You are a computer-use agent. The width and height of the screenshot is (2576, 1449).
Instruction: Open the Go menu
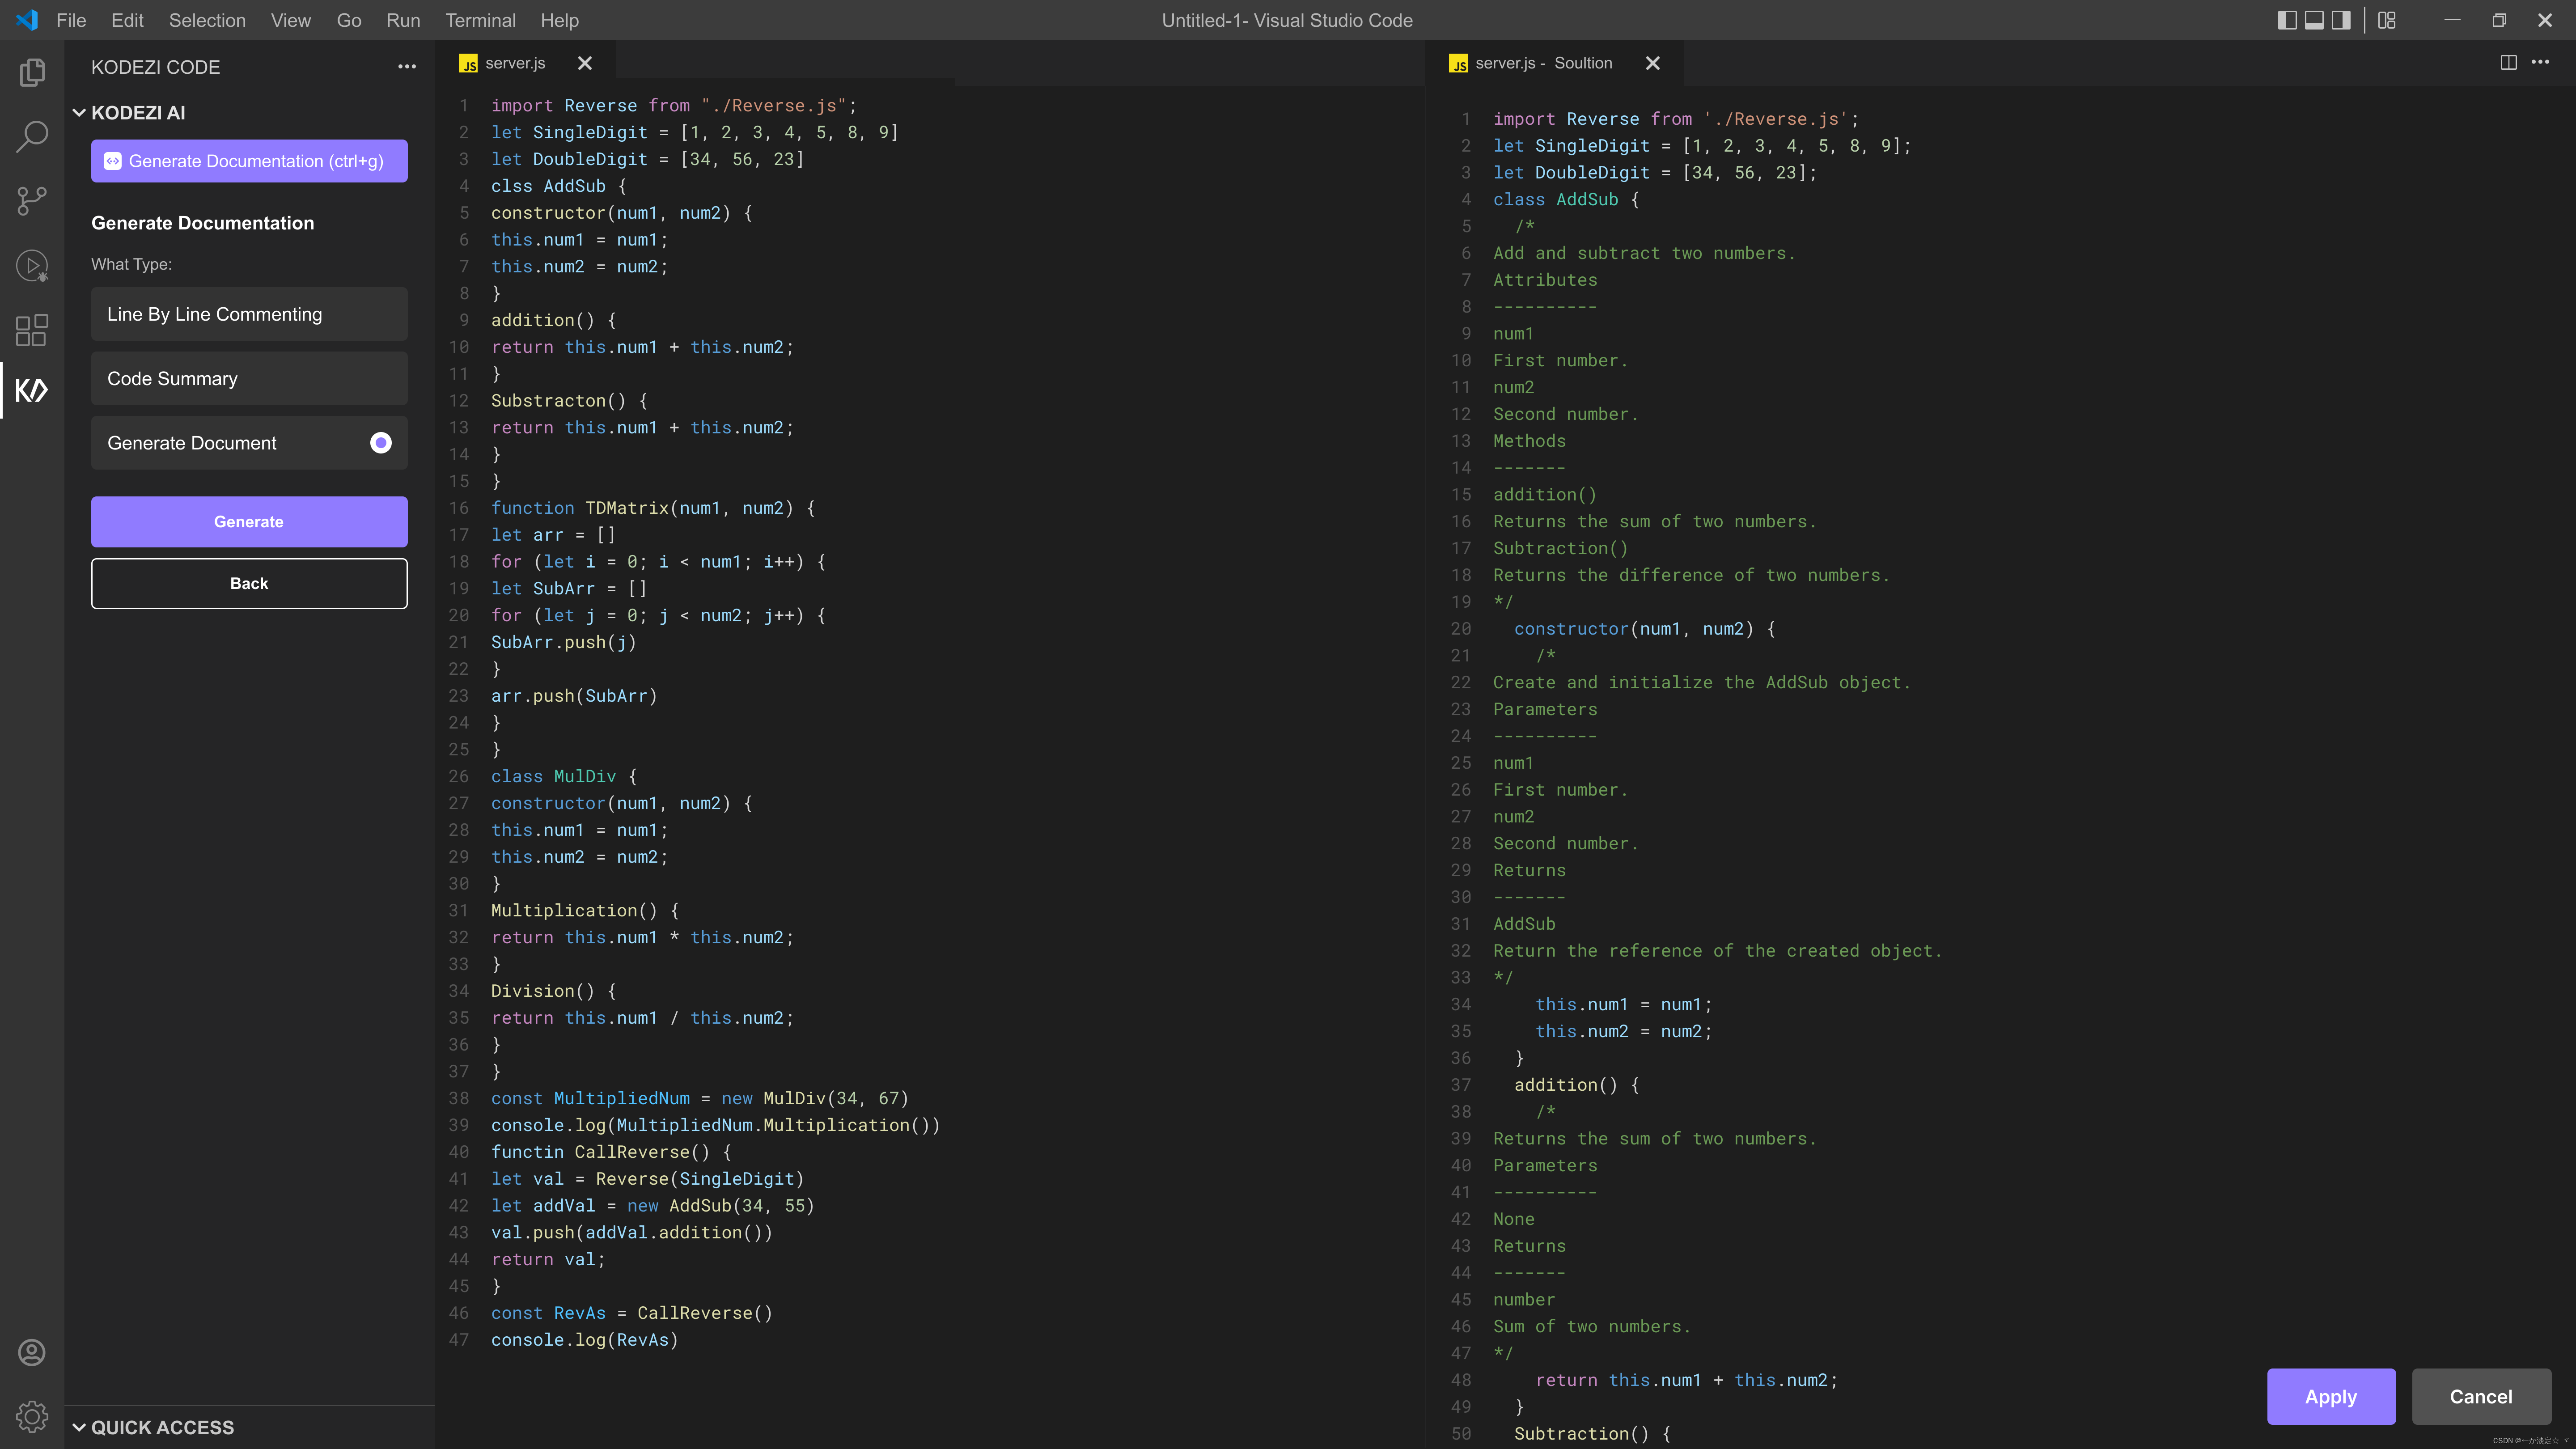tap(349, 20)
